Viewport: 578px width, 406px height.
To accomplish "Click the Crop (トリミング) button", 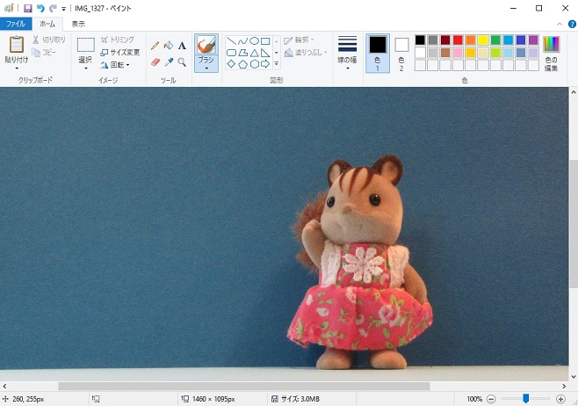I will (118, 40).
